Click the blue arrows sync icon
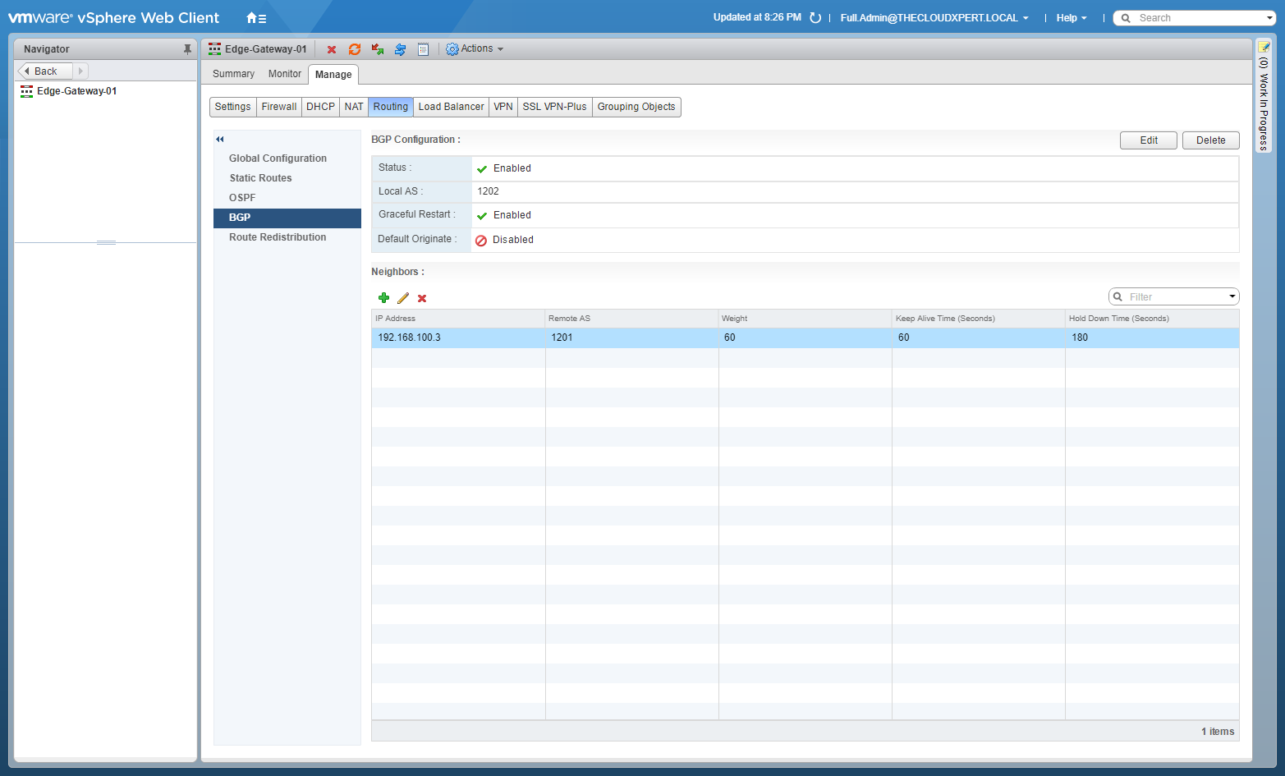 401,49
